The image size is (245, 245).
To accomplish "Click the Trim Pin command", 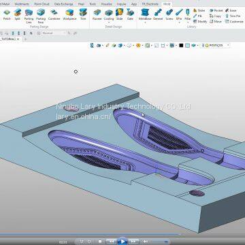I will point(233,16).
